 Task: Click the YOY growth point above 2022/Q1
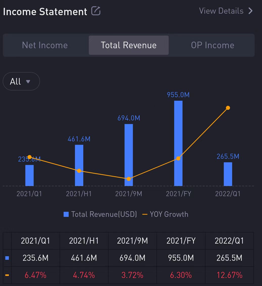pyautogui.click(x=228, y=108)
